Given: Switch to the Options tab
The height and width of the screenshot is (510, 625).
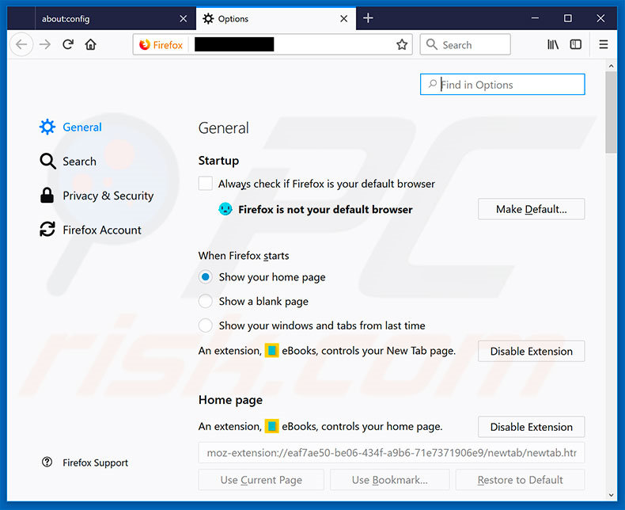Looking at the screenshot, I should (276, 19).
